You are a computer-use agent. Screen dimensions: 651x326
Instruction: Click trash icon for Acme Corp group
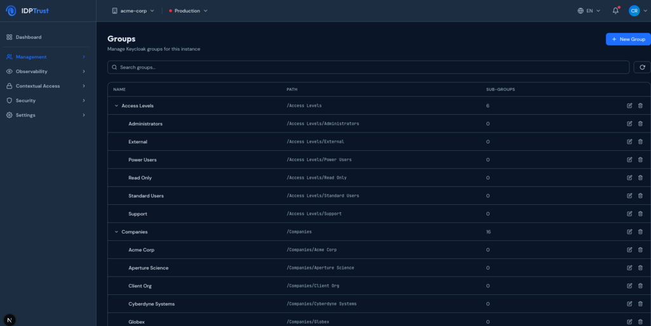[x=640, y=250]
